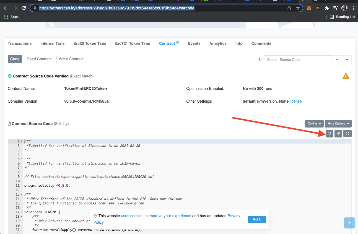The image size is (358, 234).
Task: Click the Contract Source Code Verified label
Action: click(x=41, y=76)
